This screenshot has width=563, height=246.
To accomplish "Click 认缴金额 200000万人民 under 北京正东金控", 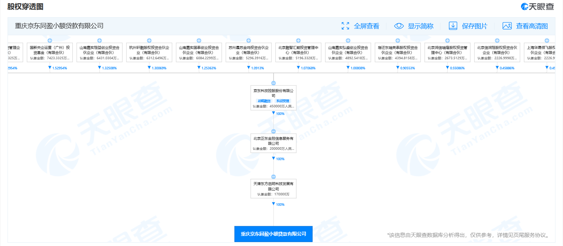I will point(274,149).
